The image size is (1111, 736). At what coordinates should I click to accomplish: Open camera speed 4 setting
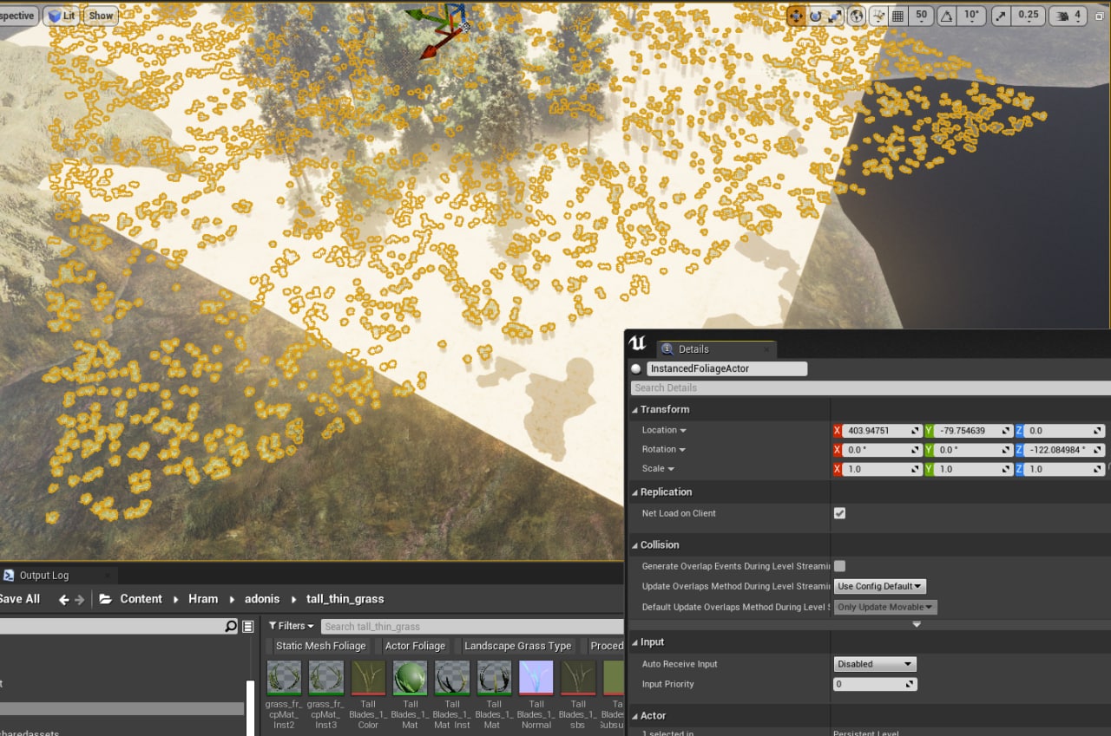point(1069,16)
